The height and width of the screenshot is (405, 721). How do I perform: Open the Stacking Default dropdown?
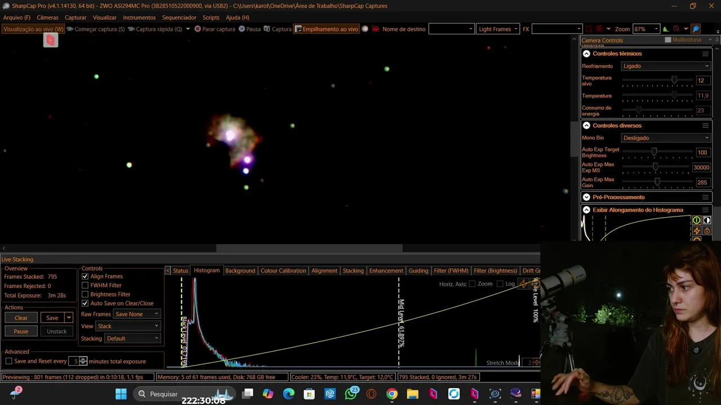point(132,339)
